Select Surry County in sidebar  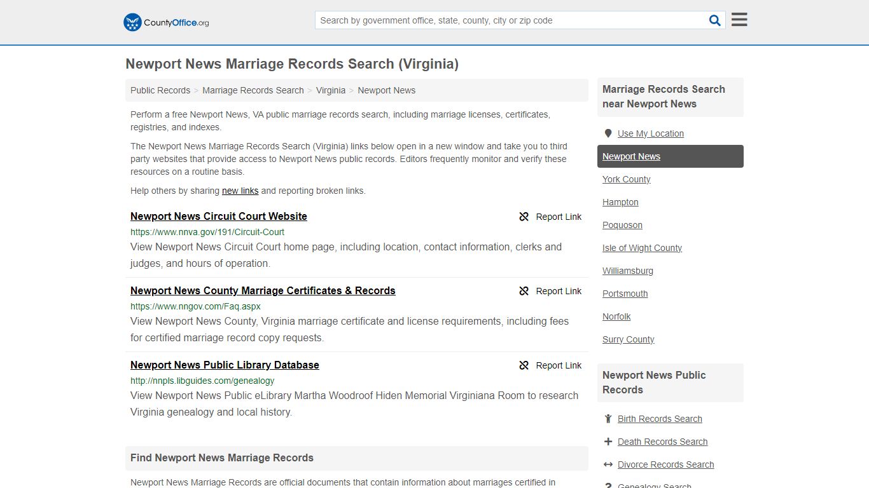tap(629, 339)
